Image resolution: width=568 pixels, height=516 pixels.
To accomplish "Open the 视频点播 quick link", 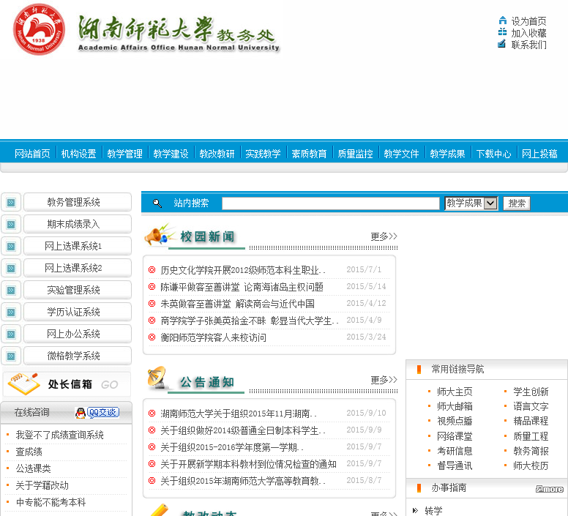I will click(455, 421).
